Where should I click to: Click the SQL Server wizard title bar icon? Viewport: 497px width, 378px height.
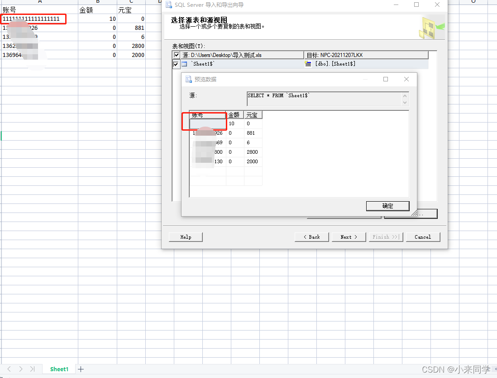(x=169, y=5)
